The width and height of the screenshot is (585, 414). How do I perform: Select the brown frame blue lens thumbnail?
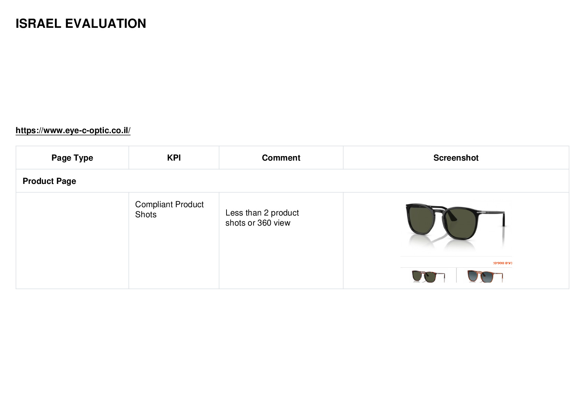click(x=485, y=276)
